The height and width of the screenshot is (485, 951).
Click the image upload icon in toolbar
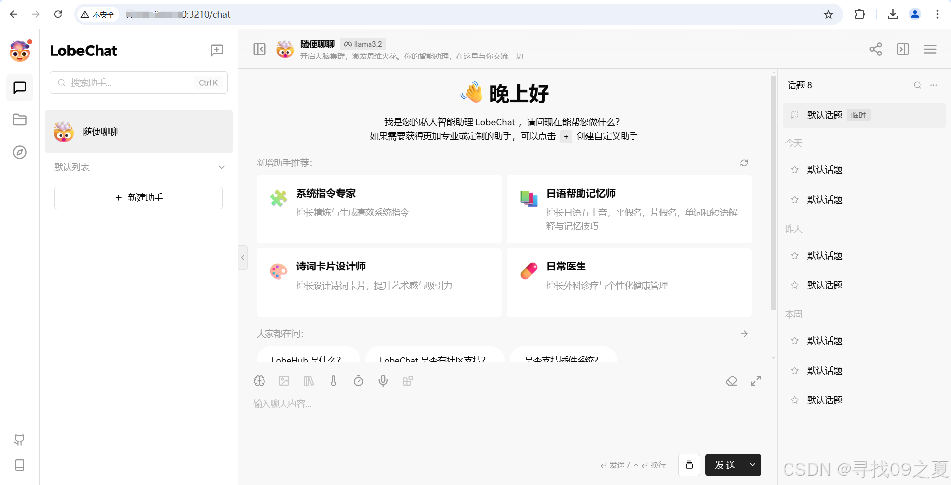[284, 381]
